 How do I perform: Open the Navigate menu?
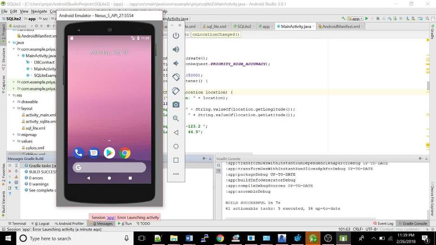click(39, 12)
